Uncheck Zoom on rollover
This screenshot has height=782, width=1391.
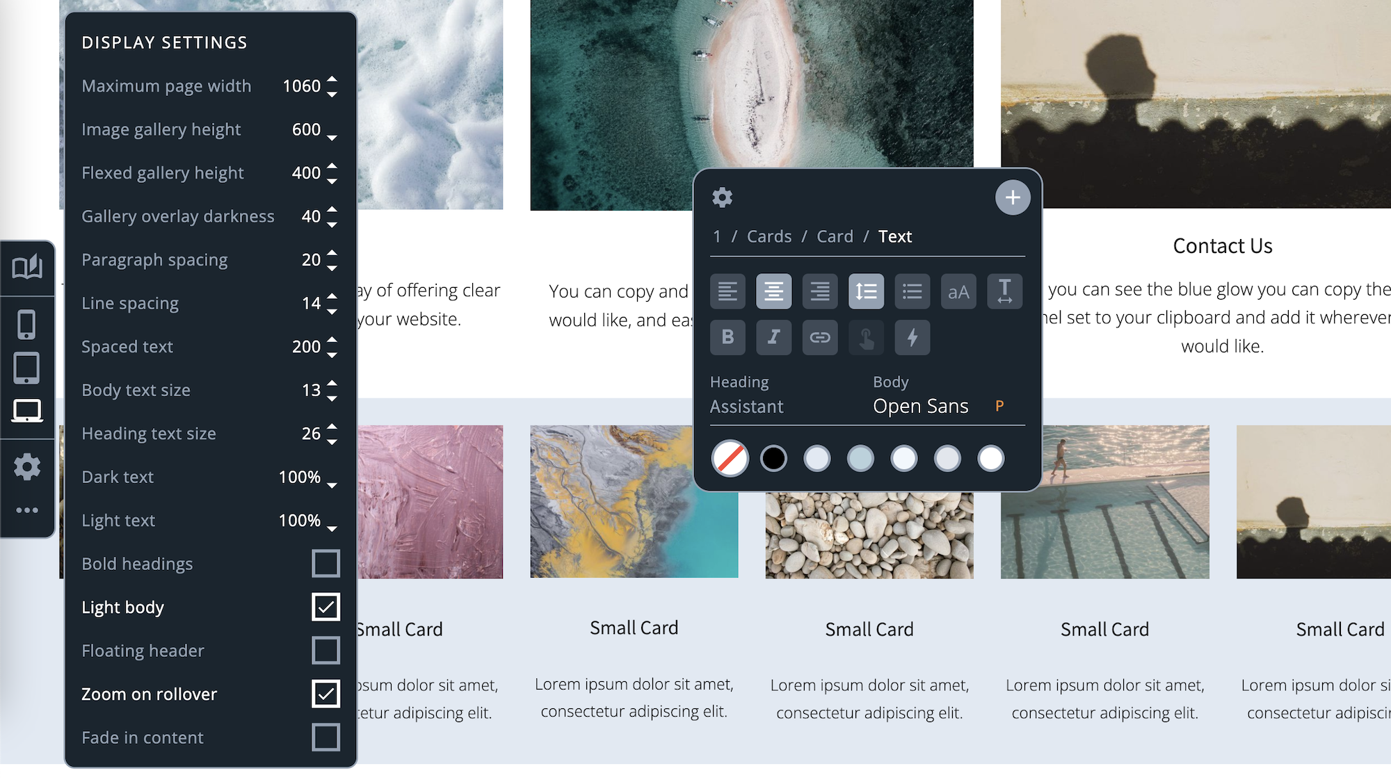pos(325,693)
